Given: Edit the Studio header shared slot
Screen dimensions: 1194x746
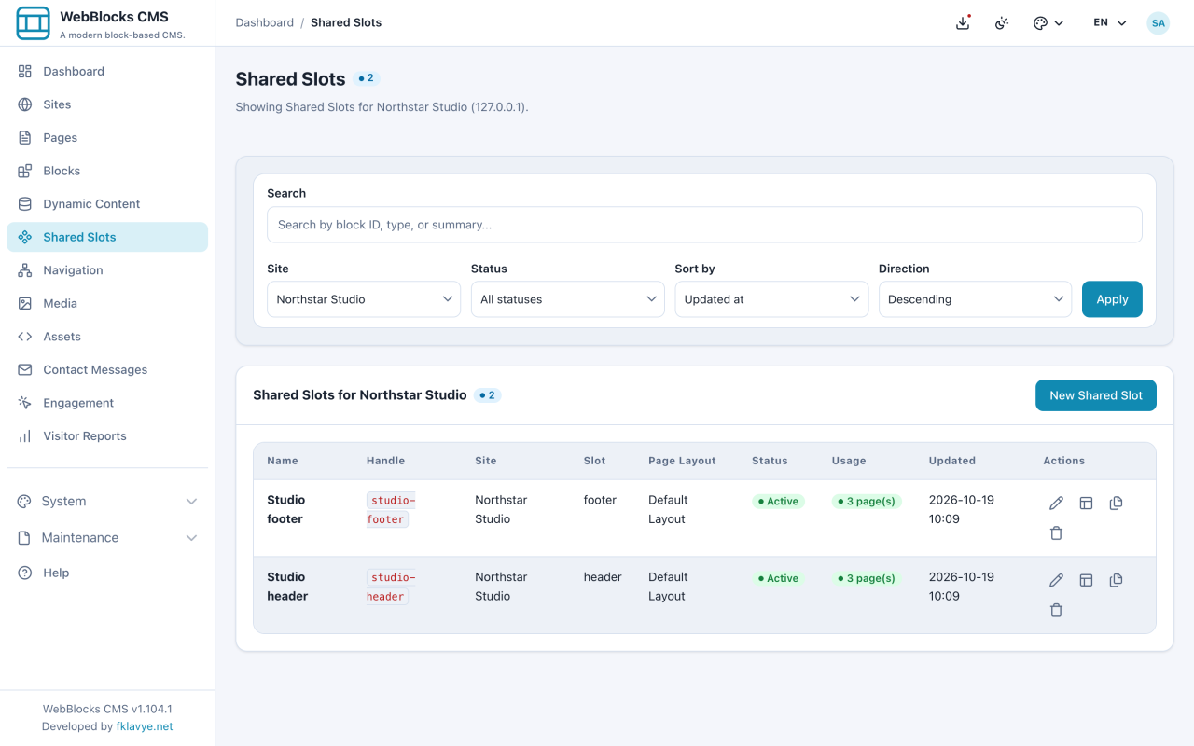Looking at the screenshot, I should 1056,580.
